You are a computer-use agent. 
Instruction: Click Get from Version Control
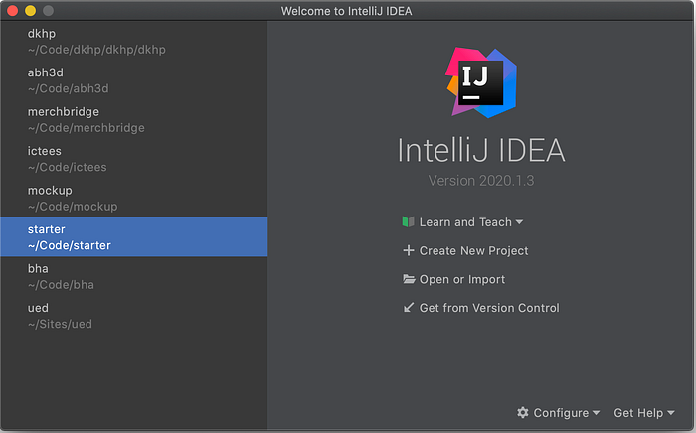(489, 308)
